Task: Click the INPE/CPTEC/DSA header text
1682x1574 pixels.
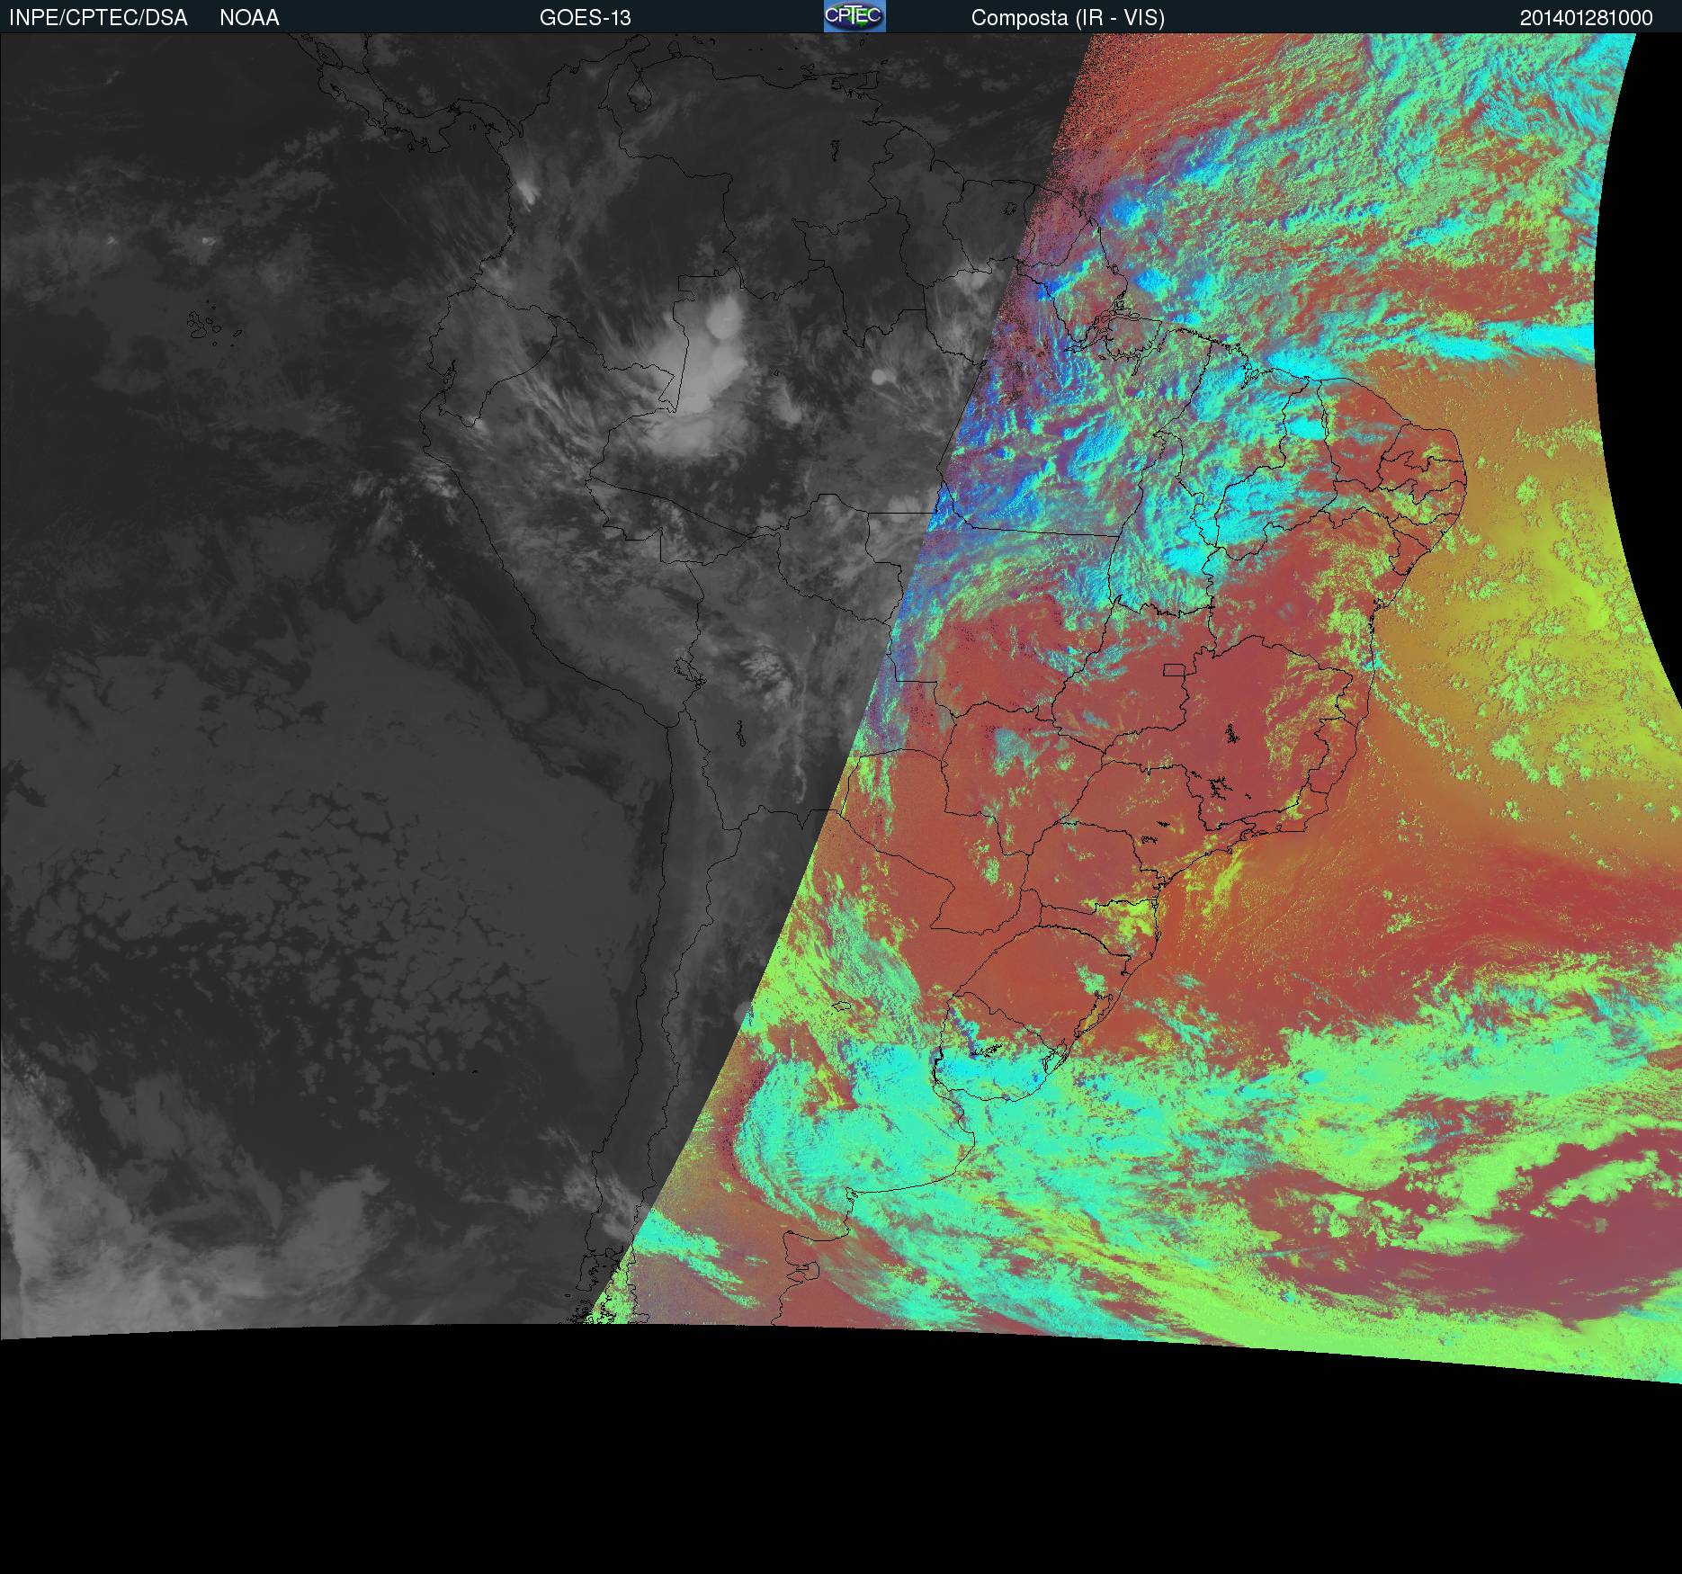Action: (98, 18)
